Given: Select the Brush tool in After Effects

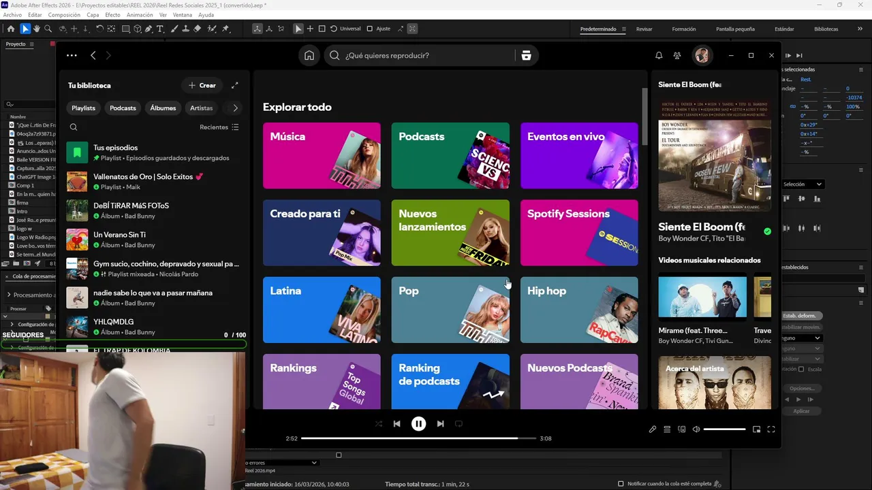Looking at the screenshot, I should (174, 29).
